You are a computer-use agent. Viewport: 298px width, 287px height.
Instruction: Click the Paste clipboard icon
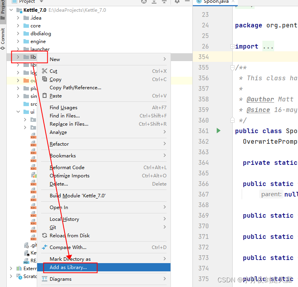45,96
